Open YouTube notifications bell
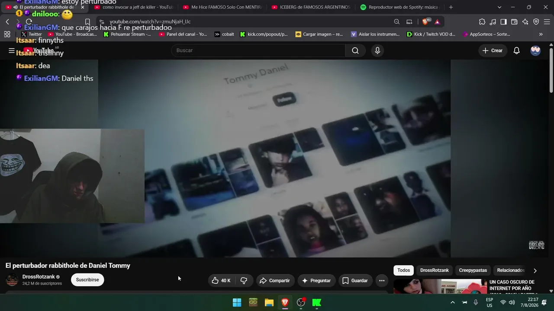The image size is (554, 311). click(x=516, y=51)
